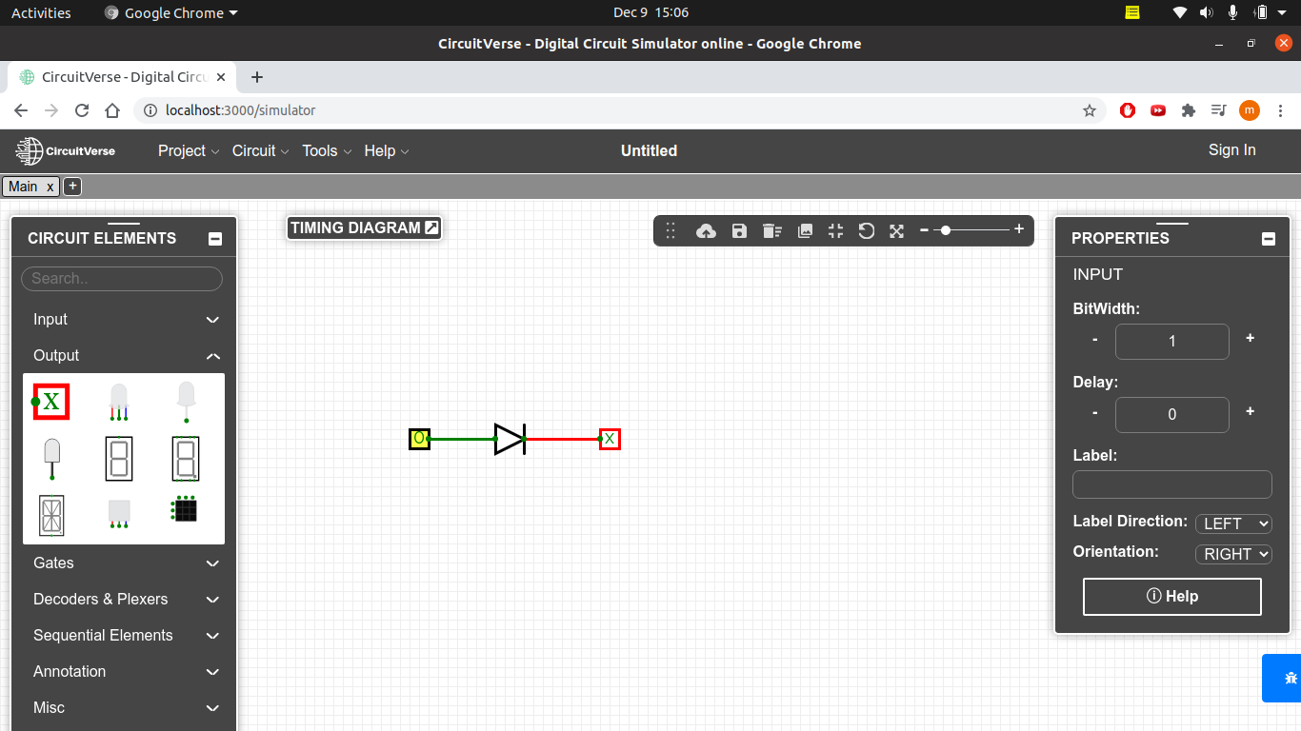The width and height of the screenshot is (1301, 731).
Task: Open the Tools menu
Action: [x=321, y=150]
